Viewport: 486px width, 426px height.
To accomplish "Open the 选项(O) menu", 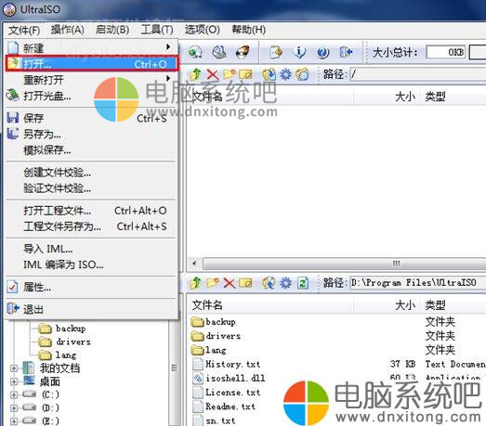I will click(202, 30).
